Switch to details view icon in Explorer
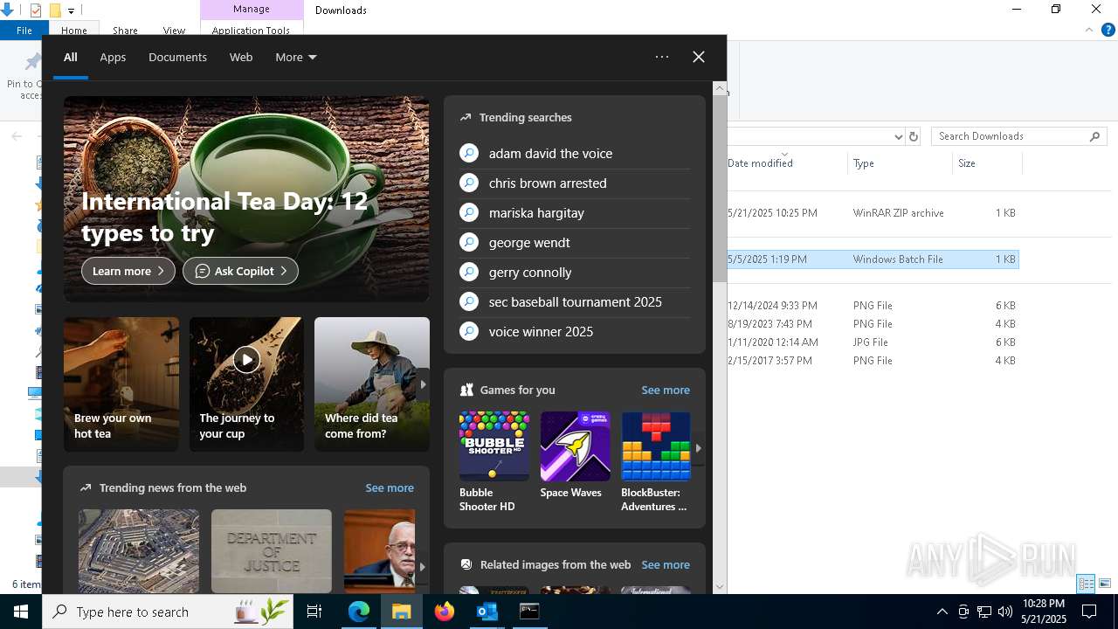1118x629 pixels. click(x=1087, y=584)
